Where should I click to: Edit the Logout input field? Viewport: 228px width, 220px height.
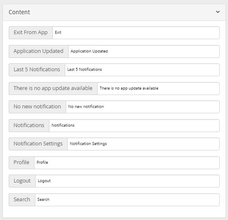point(127,181)
